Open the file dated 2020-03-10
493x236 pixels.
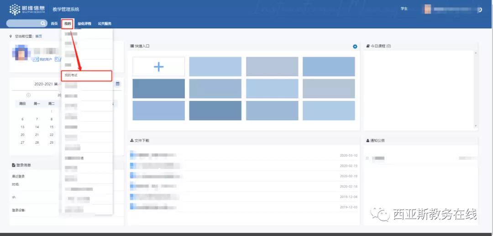[155, 155]
